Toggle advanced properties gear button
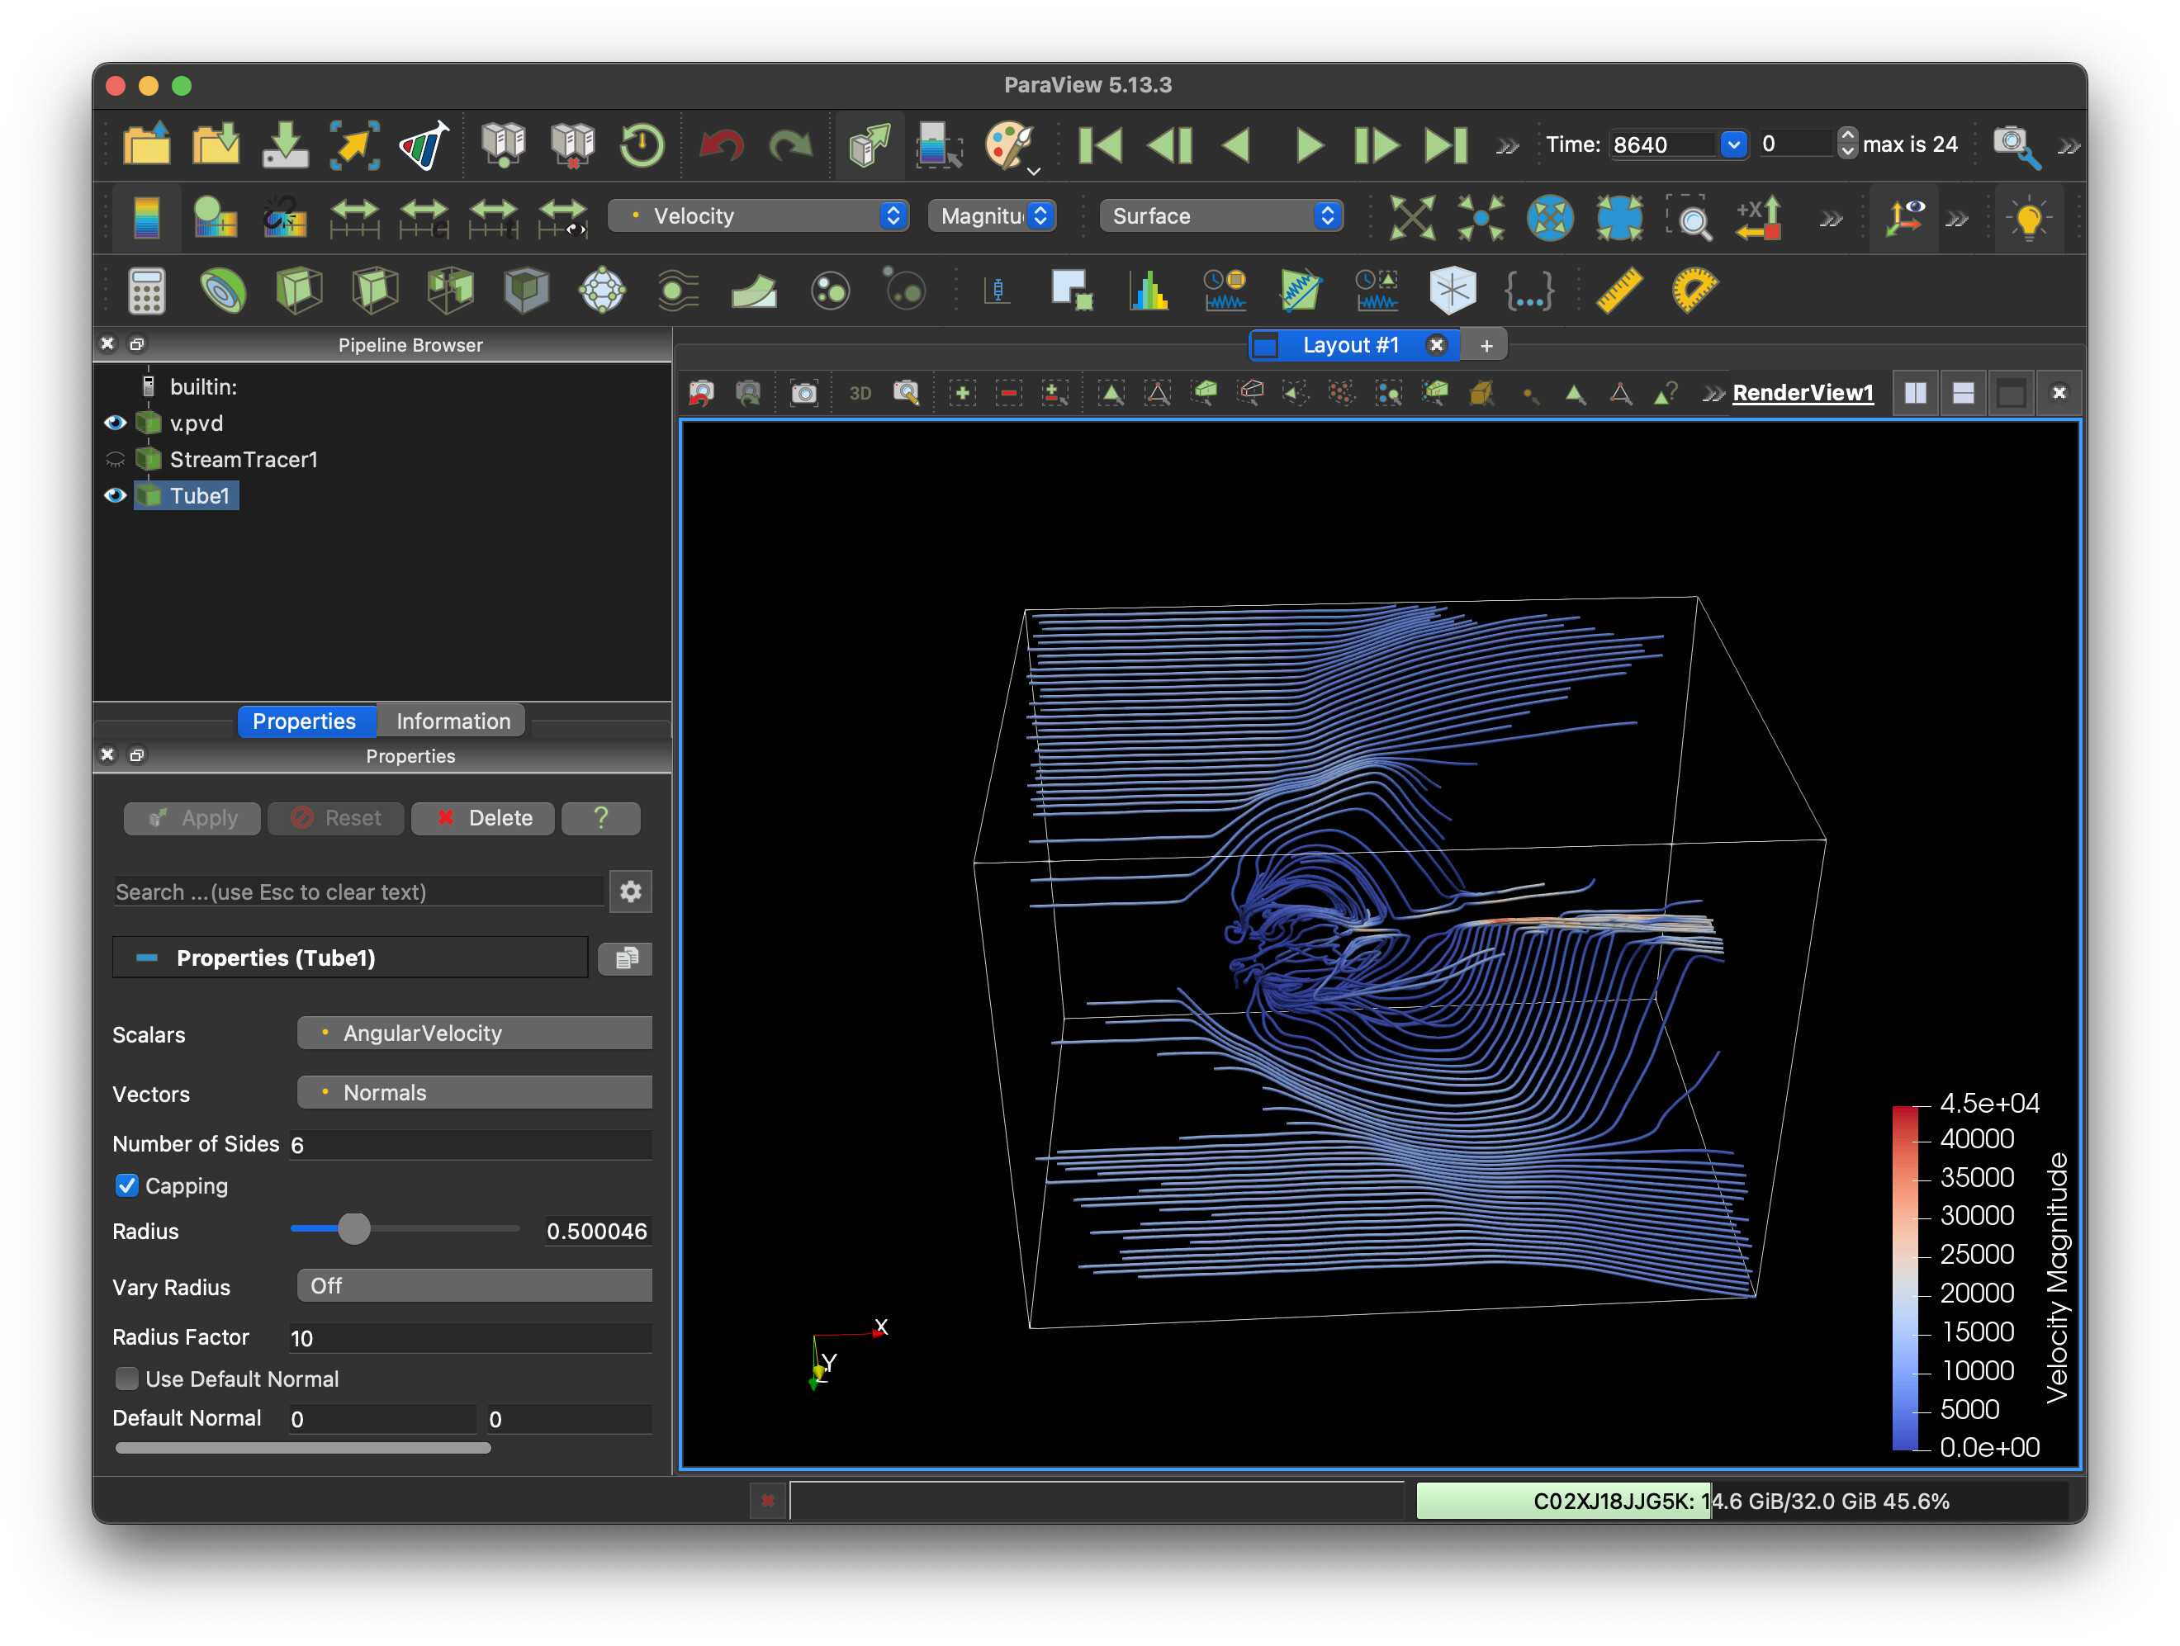The height and width of the screenshot is (1646, 2180). coord(631,892)
